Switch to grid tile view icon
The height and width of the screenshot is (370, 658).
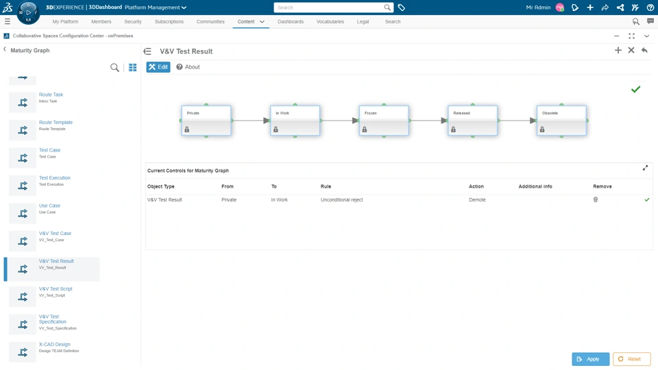click(x=132, y=67)
